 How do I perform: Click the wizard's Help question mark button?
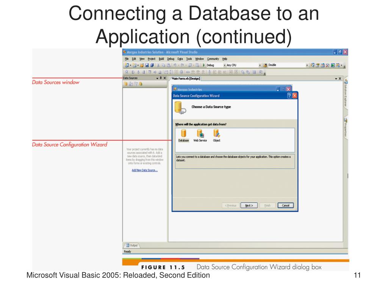tap(289, 95)
